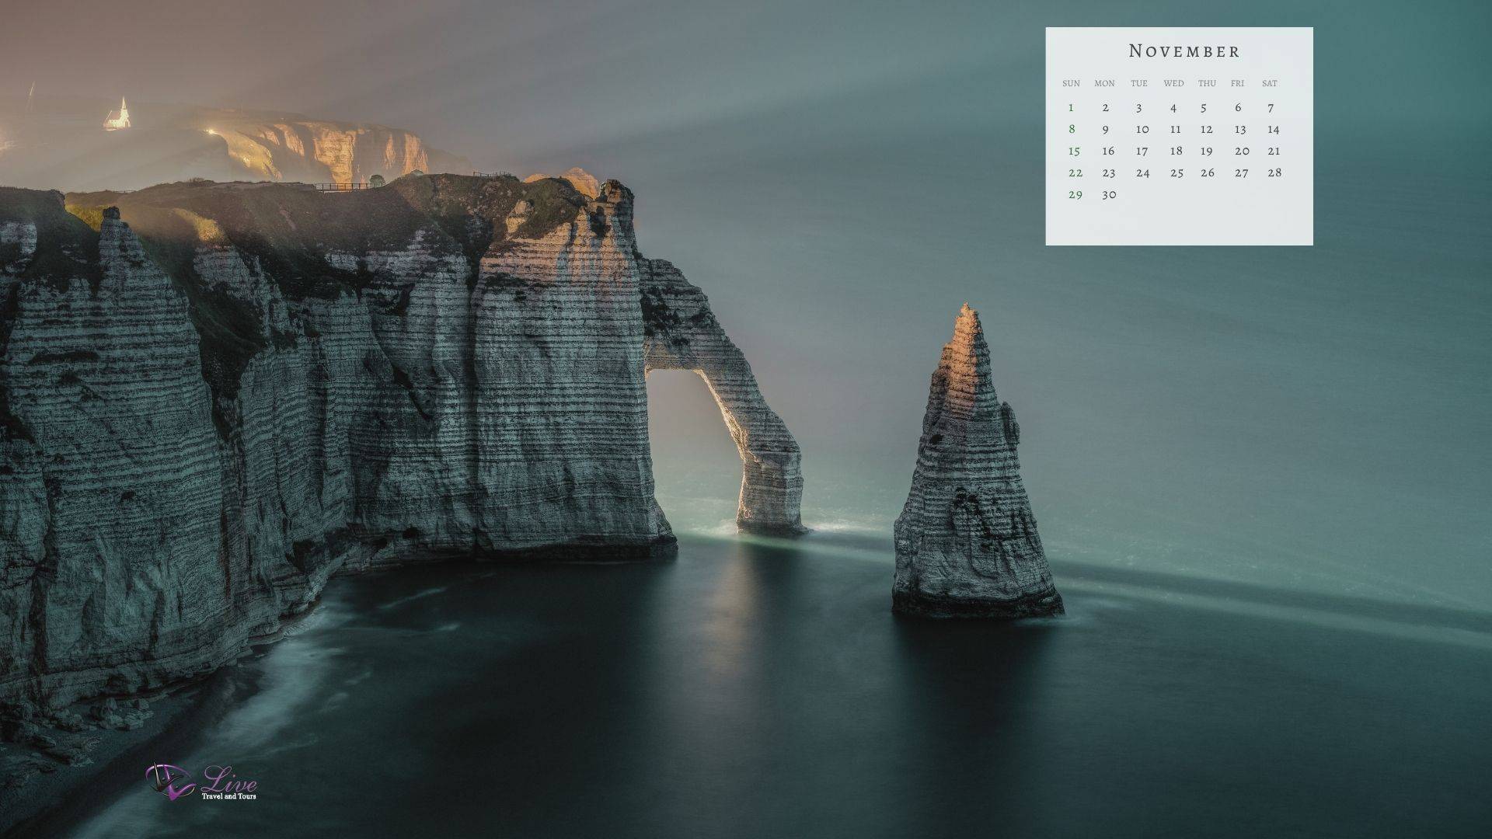Click date 4 in the calendar
1492x839 pixels.
click(1173, 108)
